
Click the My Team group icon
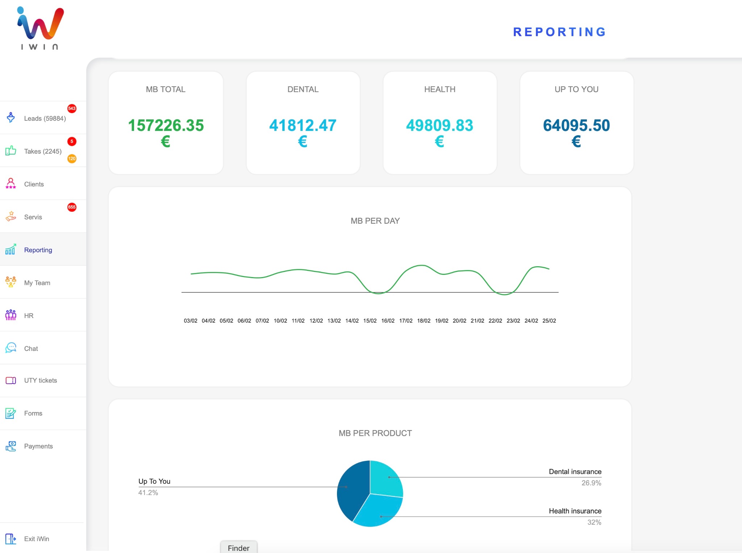[11, 282]
